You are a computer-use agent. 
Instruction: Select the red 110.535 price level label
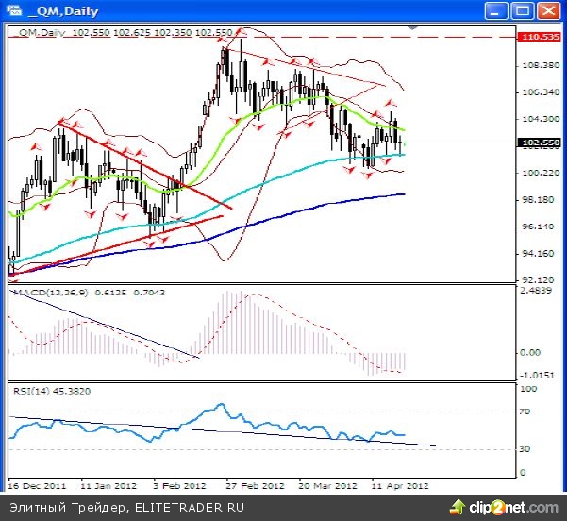541,36
